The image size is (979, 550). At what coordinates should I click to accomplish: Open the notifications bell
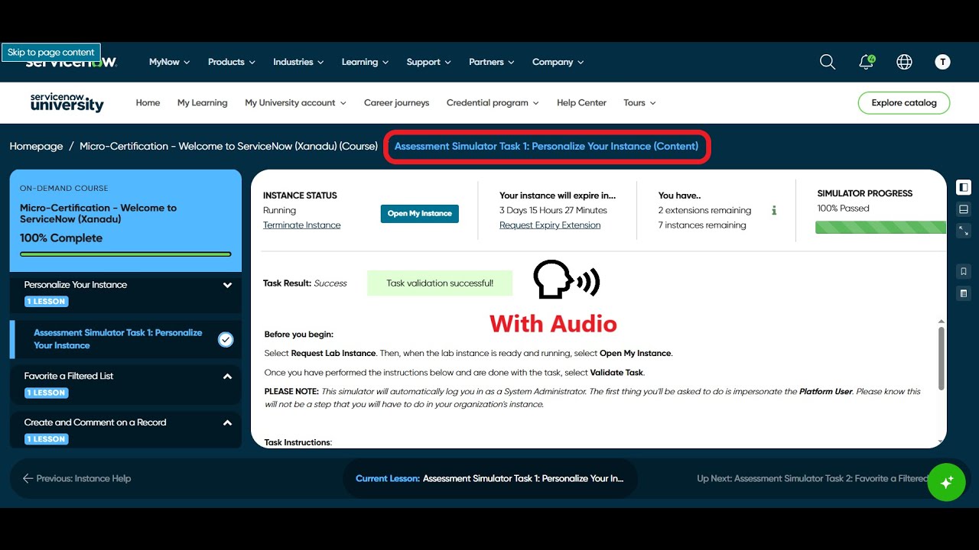[x=867, y=62]
